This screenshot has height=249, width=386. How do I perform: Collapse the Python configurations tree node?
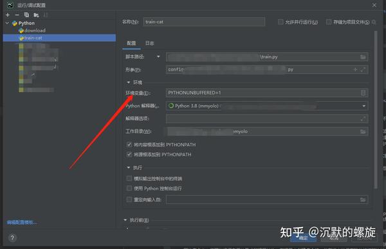[7, 23]
